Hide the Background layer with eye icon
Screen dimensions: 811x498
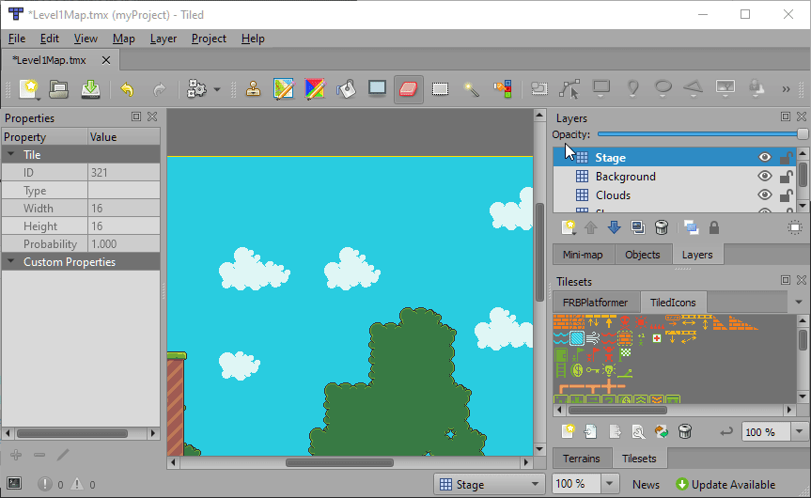click(765, 177)
